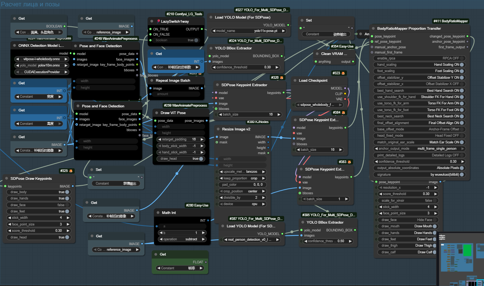Collapse the Load Checkpoint node title dot
The width and height of the screenshot is (484, 286).
click(295, 80)
